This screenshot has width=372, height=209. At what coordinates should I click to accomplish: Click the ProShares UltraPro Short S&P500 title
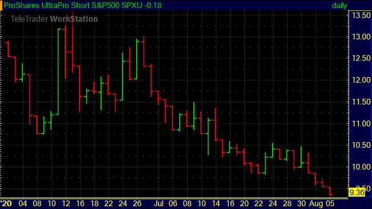click(62, 5)
